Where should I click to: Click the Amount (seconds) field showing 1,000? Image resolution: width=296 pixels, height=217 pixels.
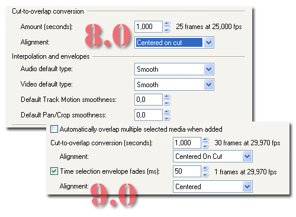pyautogui.click(x=149, y=27)
